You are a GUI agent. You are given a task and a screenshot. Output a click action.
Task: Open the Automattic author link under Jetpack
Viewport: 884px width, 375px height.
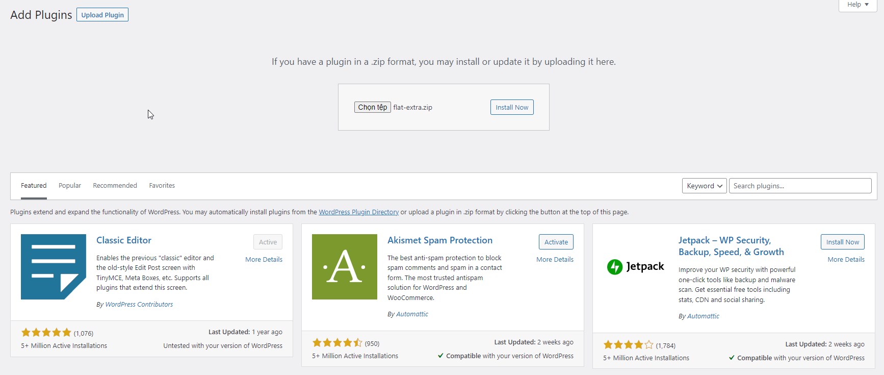(703, 316)
